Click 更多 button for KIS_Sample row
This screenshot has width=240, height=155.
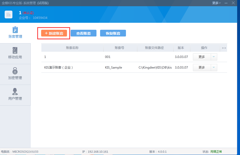[202, 68]
